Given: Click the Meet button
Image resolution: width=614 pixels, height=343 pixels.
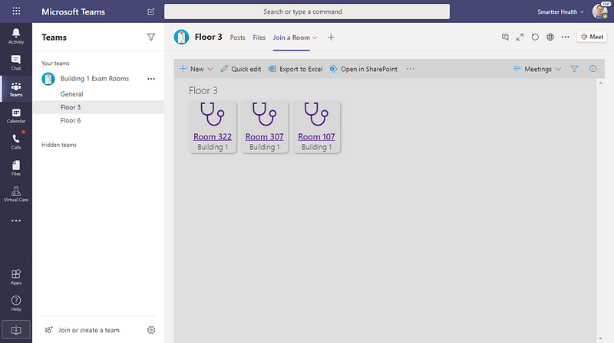Looking at the screenshot, I should tap(592, 37).
